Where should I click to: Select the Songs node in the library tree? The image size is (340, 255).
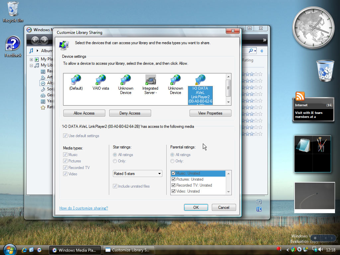(46, 89)
